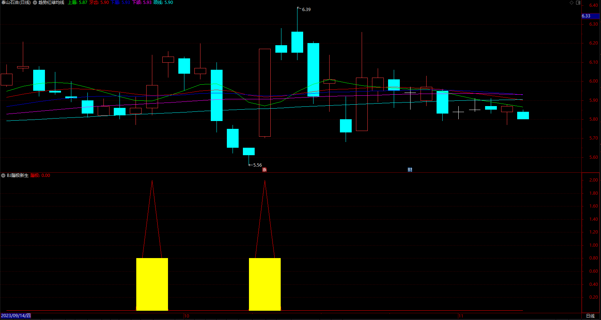Click the 6.39 high price annotation
The height and width of the screenshot is (320, 601).
(306, 10)
